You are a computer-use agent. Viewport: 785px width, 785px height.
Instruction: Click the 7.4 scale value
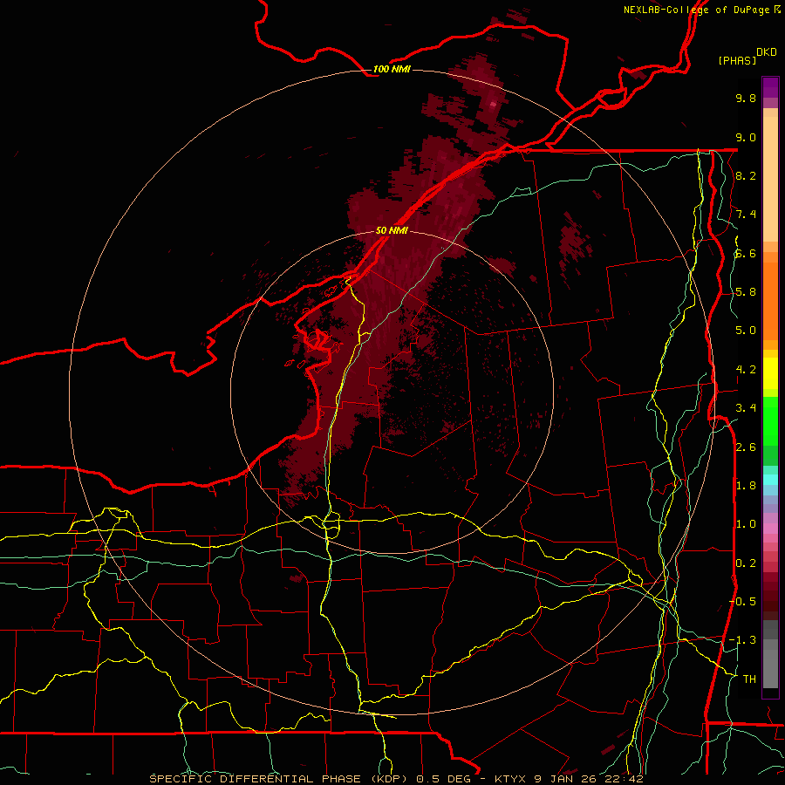(x=746, y=215)
